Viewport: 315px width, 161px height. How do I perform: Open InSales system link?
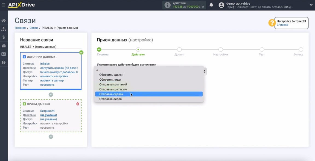[45, 64]
